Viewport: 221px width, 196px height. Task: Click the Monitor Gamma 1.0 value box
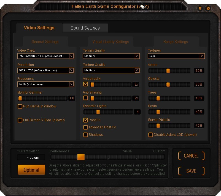72,98
